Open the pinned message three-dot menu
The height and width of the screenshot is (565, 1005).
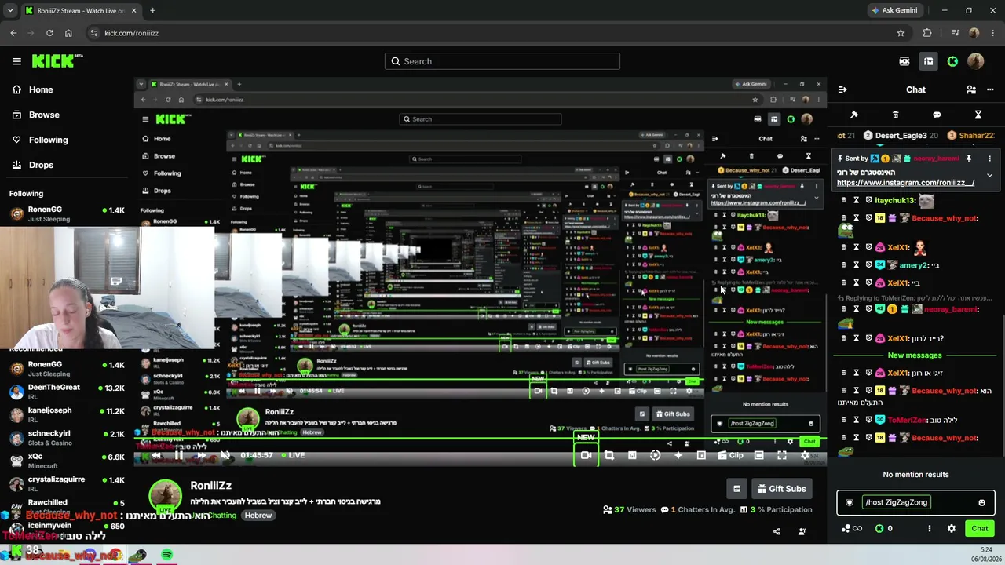coord(989,159)
